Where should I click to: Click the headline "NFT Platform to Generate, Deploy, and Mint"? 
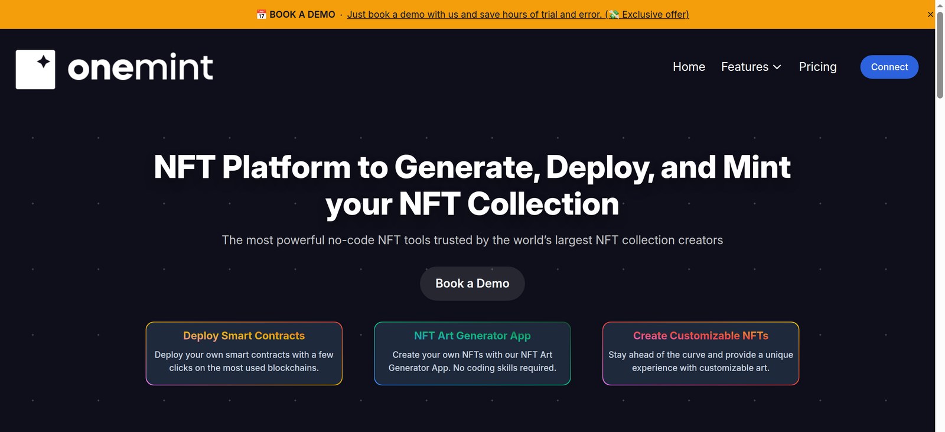472,167
